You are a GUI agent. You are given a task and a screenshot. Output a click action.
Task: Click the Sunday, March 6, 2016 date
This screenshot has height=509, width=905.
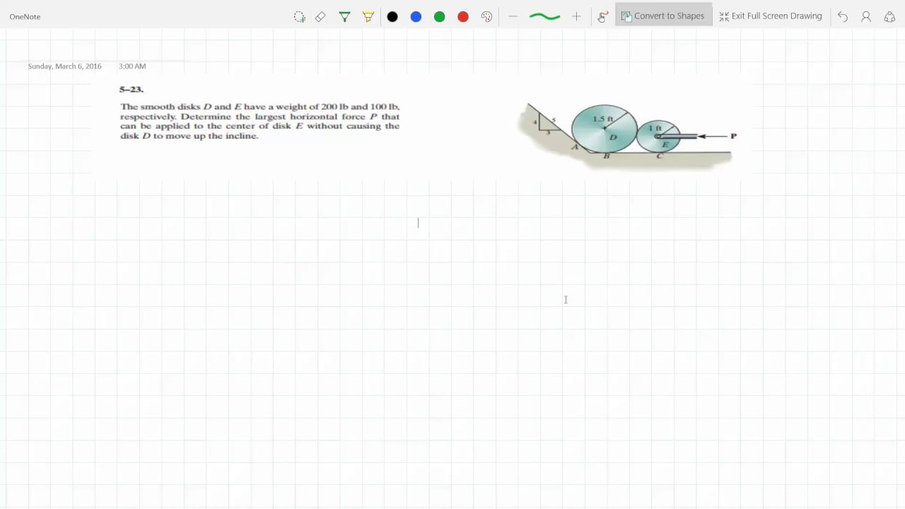point(64,66)
